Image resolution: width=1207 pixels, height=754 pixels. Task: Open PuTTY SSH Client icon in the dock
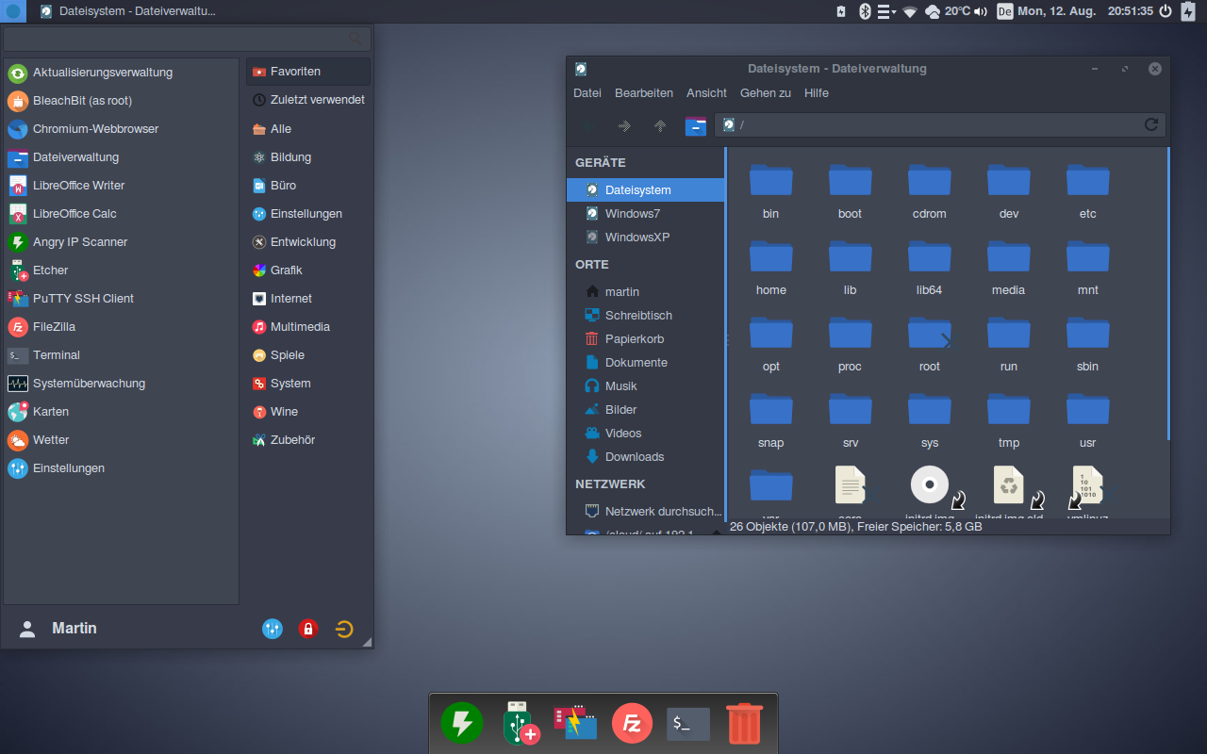pos(575,723)
